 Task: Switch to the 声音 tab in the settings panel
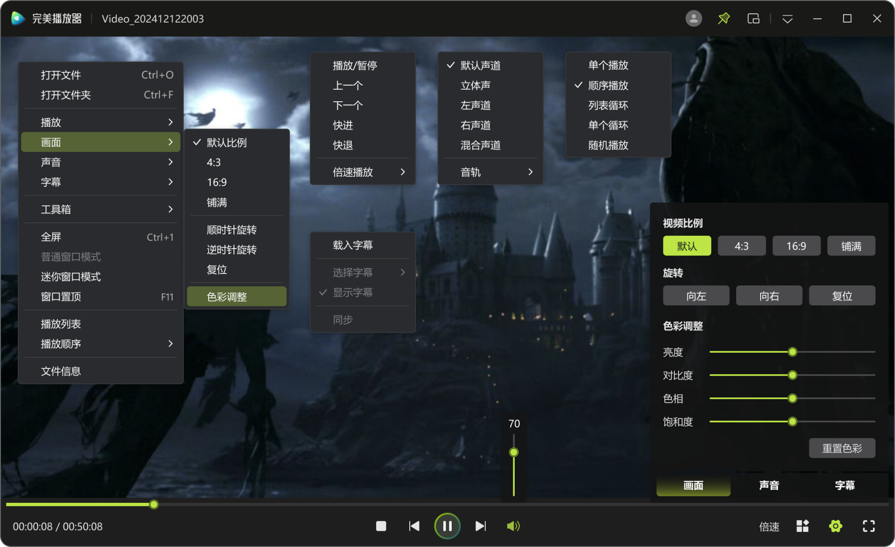pyautogui.click(x=769, y=485)
